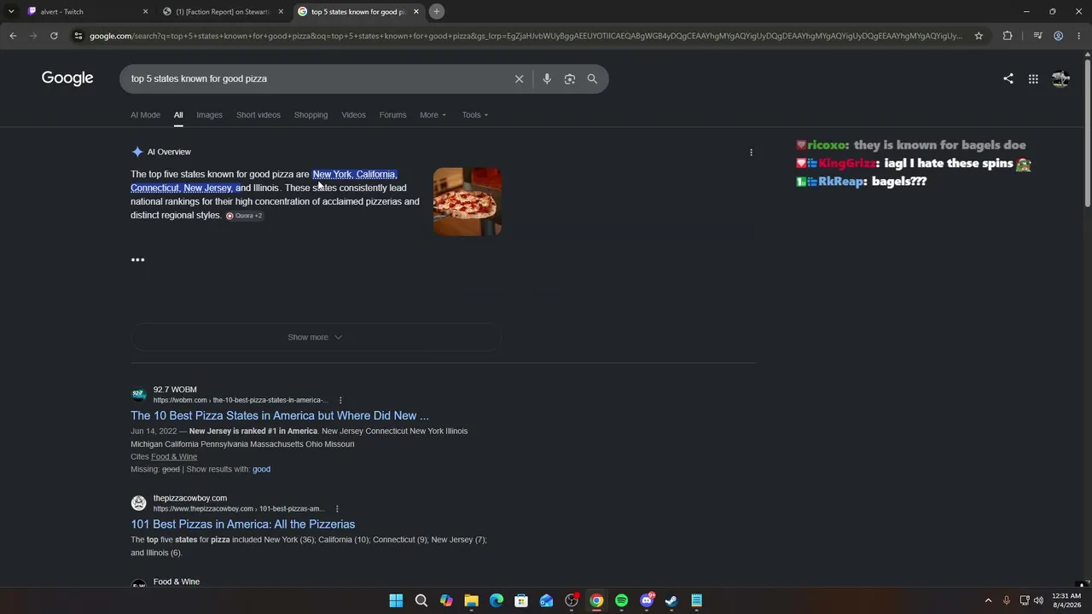Open the AI Overview options menu
Screen dimensions: 1092x614
tap(751, 152)
